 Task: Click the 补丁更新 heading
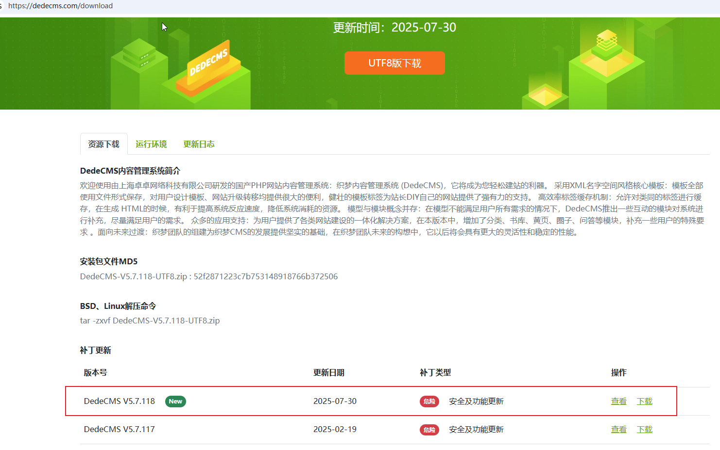[x=96, y=350]
